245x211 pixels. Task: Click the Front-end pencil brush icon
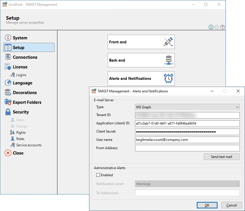(x=168, y=42)
